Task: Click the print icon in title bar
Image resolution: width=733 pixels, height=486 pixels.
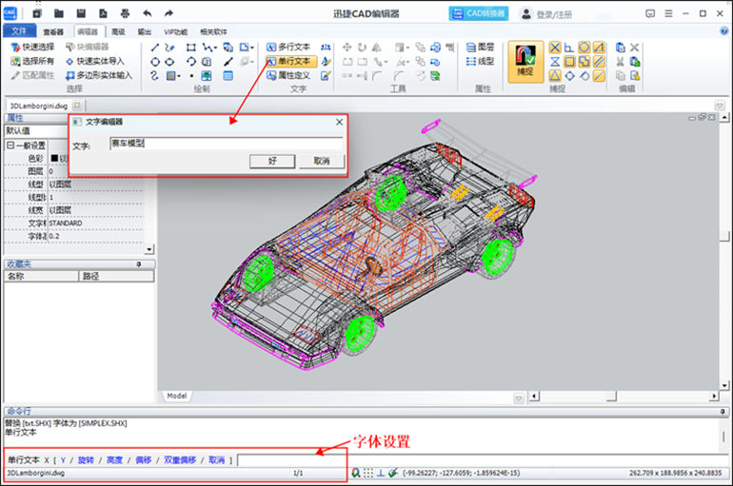Action: click(x=125, y=13)
